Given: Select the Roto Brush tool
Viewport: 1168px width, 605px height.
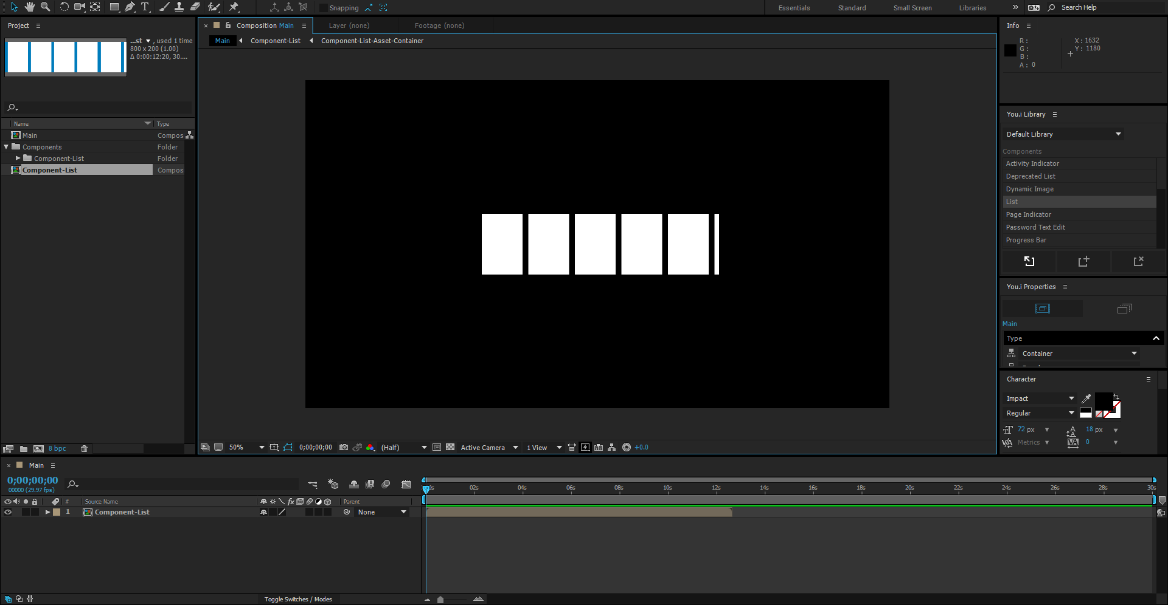Looking at the screenshot, I should [x=214, y=7].
